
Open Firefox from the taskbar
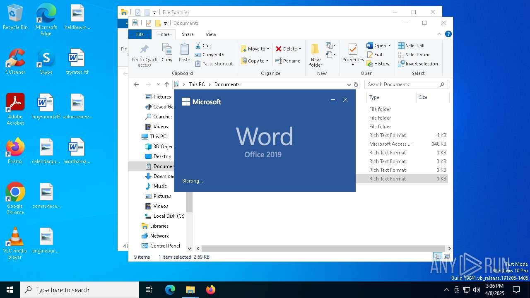[x=211, y=290]
